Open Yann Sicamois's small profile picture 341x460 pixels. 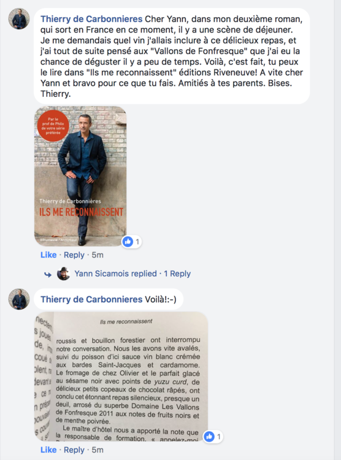(63, 274)
